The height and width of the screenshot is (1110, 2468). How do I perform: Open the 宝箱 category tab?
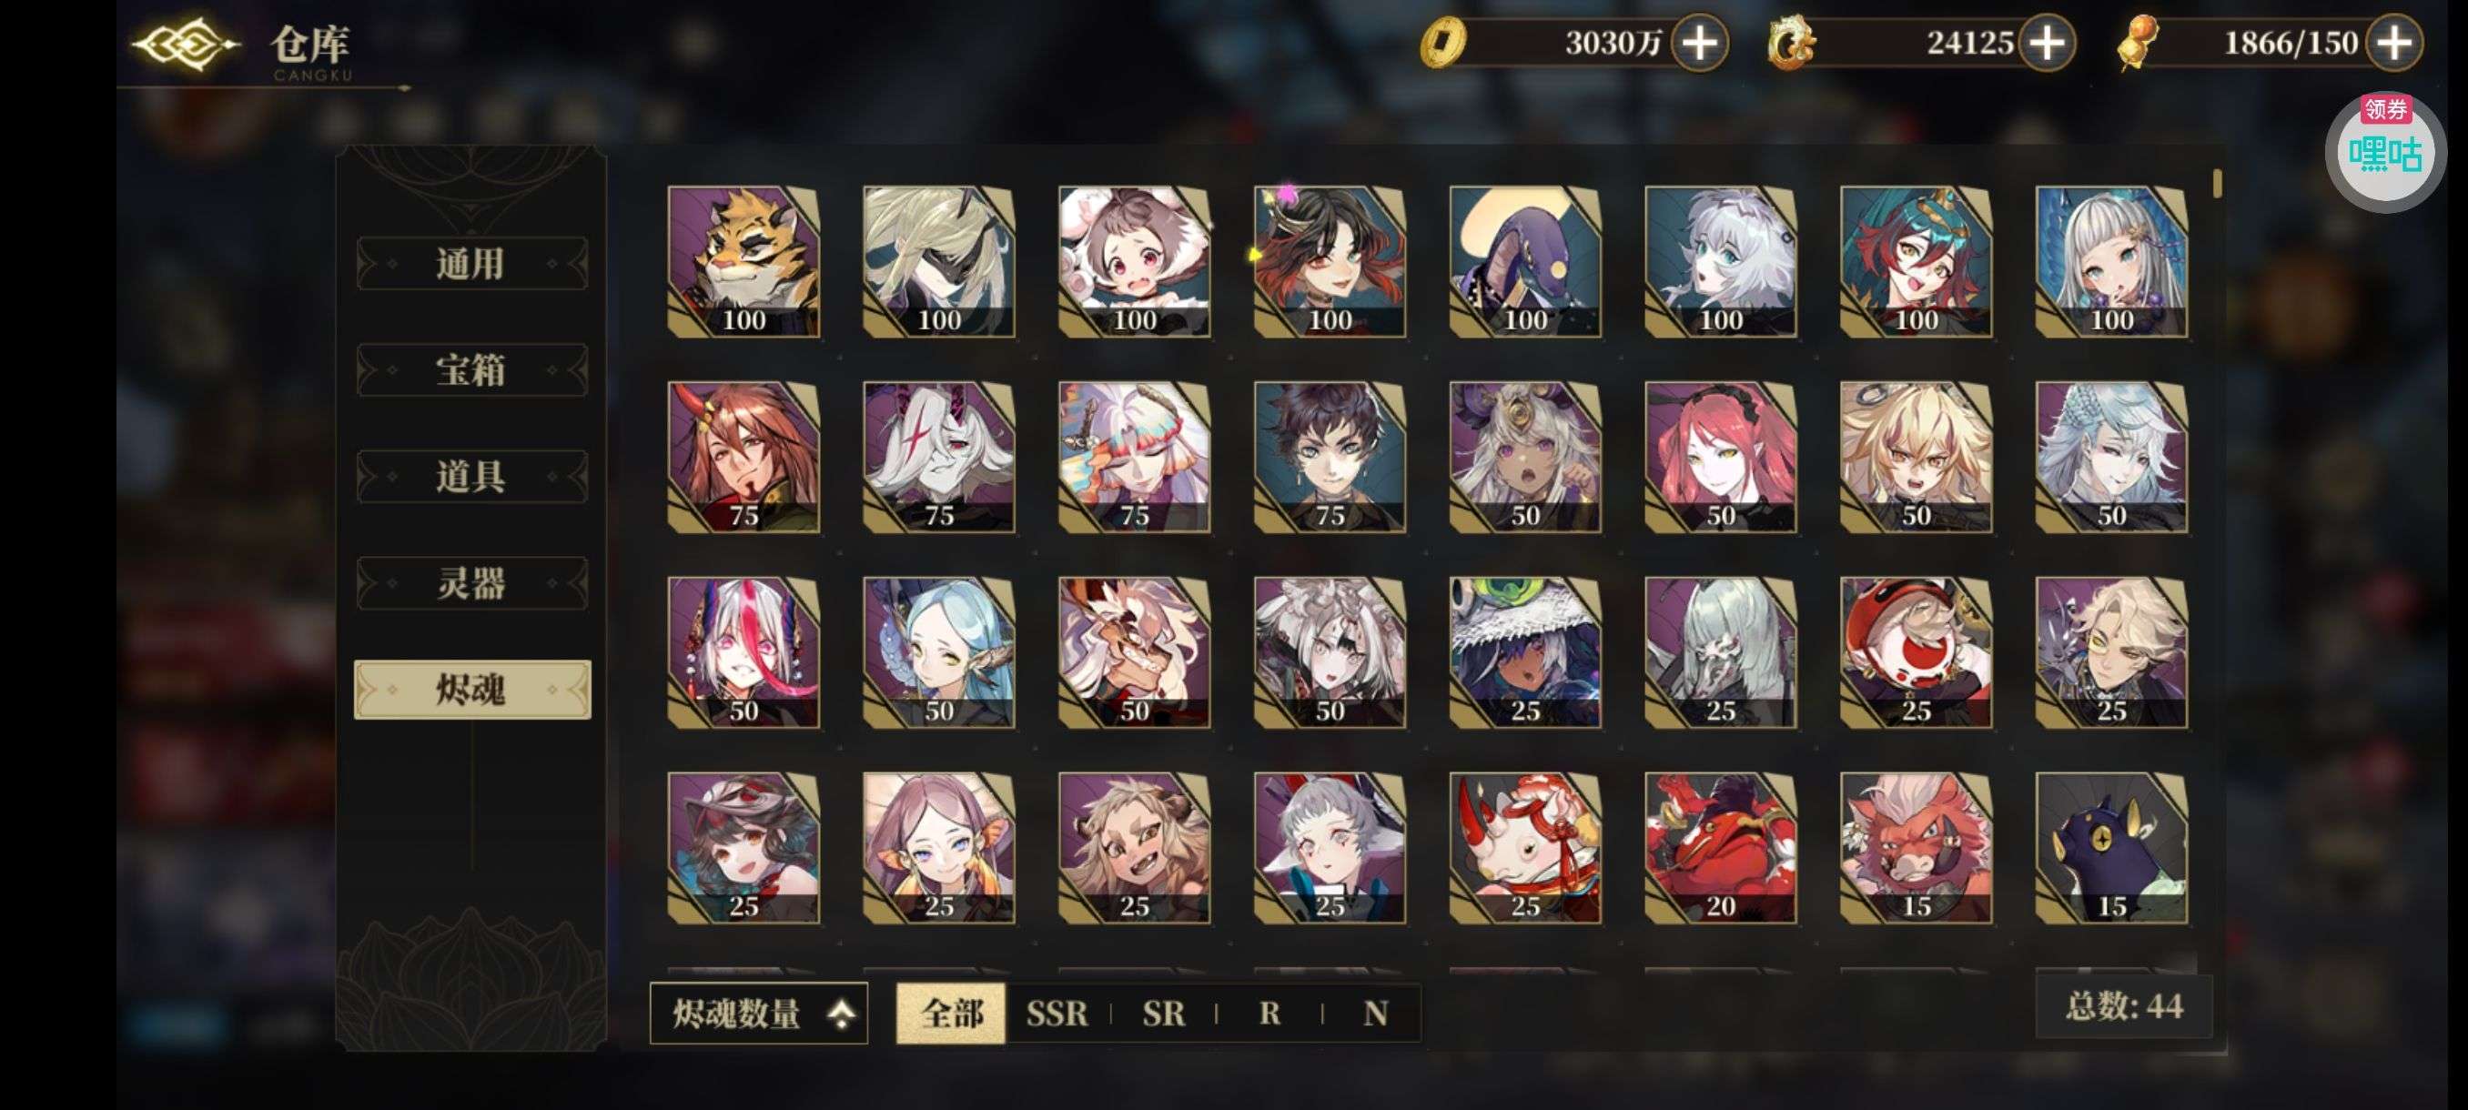click(x=471, y=369)
